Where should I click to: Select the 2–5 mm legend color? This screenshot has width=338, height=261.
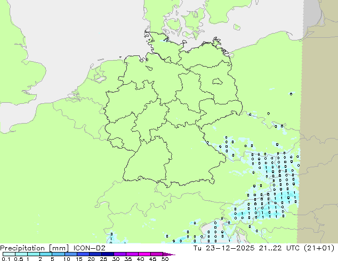(46, 254)
